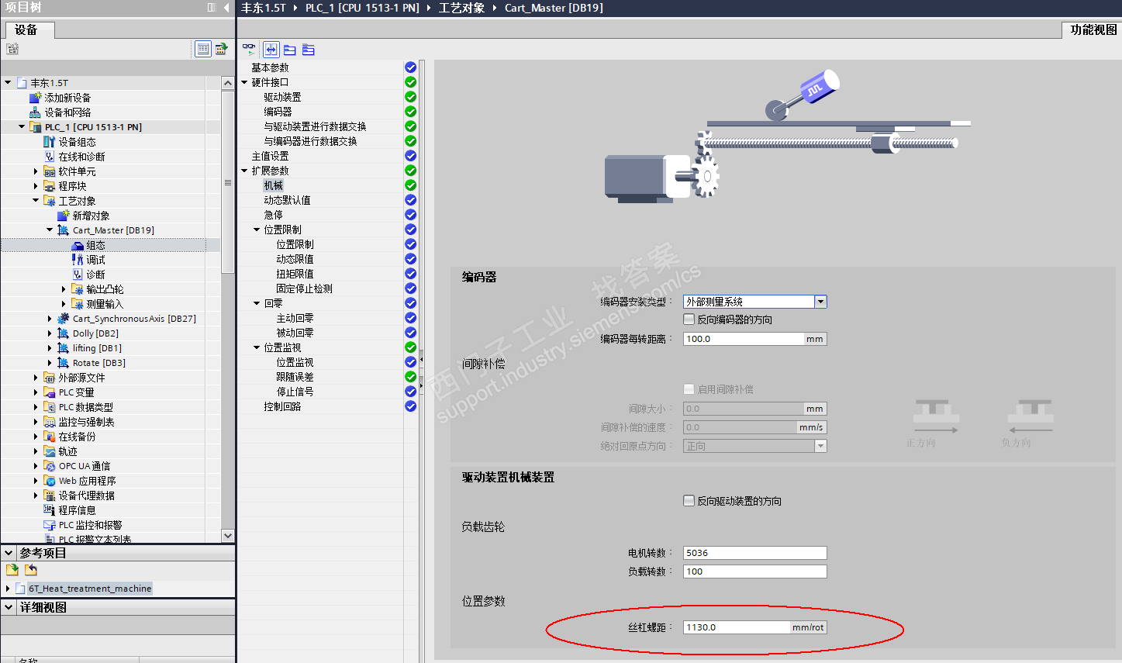Select Rotate [DB3] in the project tree
Screen dimensions: 1122x663
[98, 363]
